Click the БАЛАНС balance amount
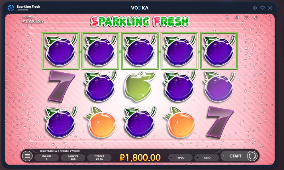The image size is (284, 170). tap(33, 21)
